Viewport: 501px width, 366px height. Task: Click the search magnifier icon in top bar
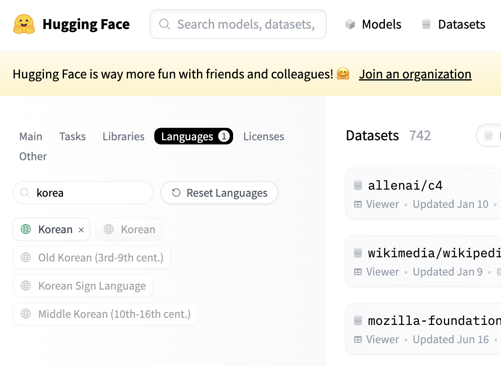point(165,24)
